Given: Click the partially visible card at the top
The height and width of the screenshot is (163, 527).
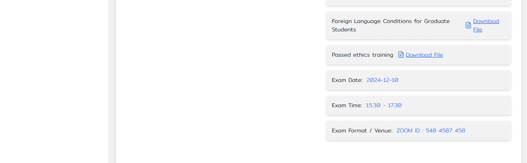Looking at the screenshot, I should [x=418, y=2].
